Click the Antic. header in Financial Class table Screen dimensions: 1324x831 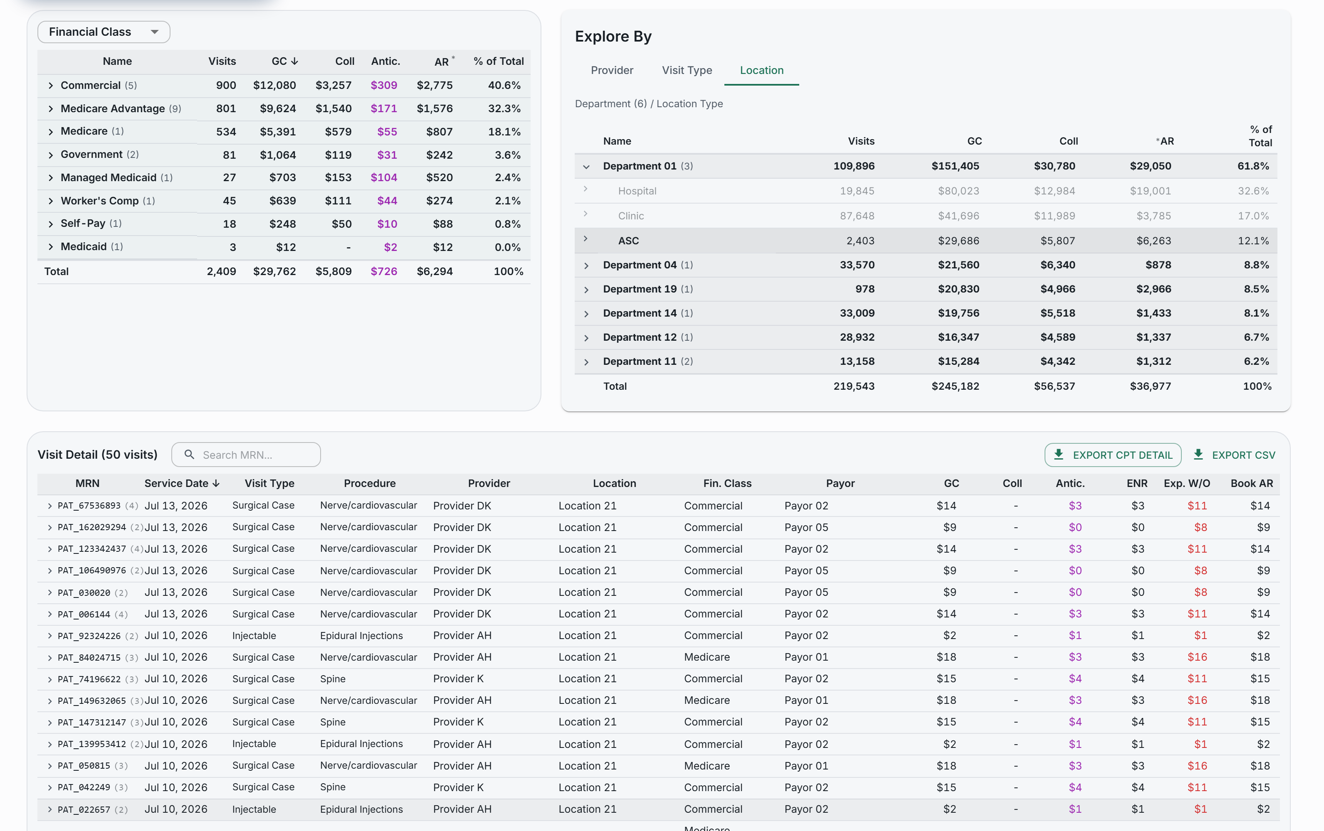385,61
